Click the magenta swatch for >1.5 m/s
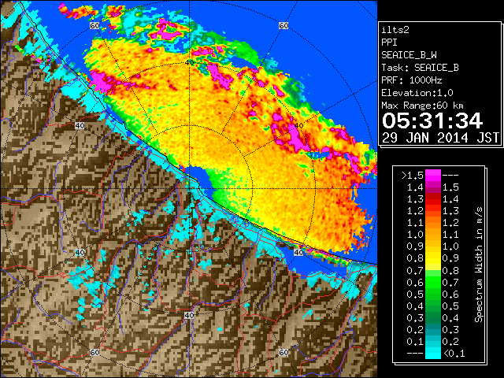 pos(432,175)
